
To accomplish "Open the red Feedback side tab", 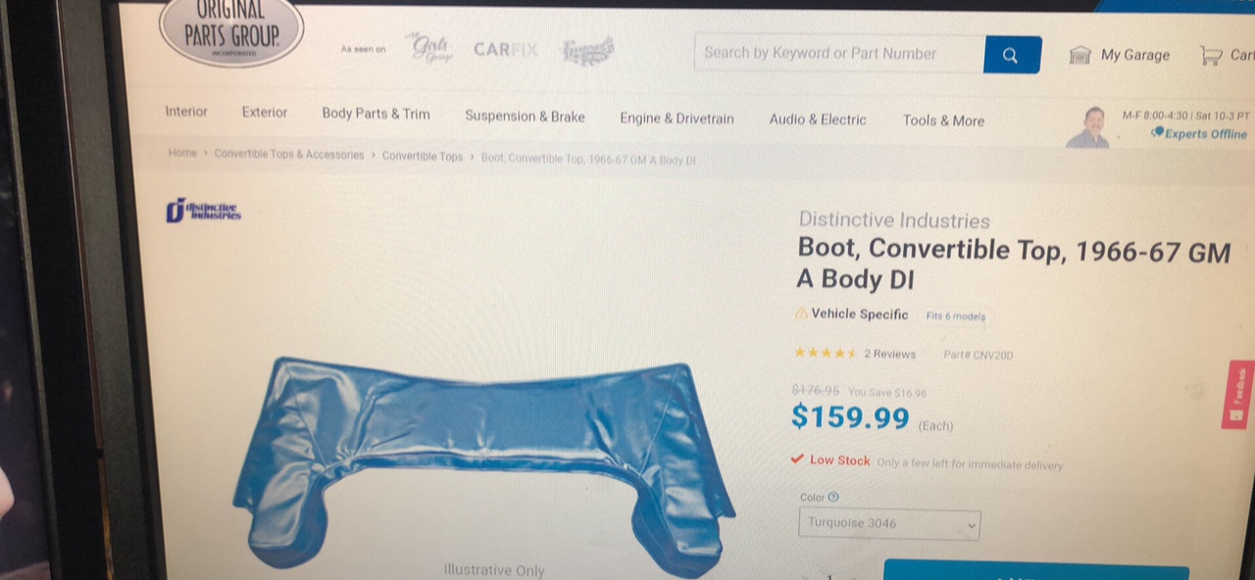I will tap(1235, 395).
